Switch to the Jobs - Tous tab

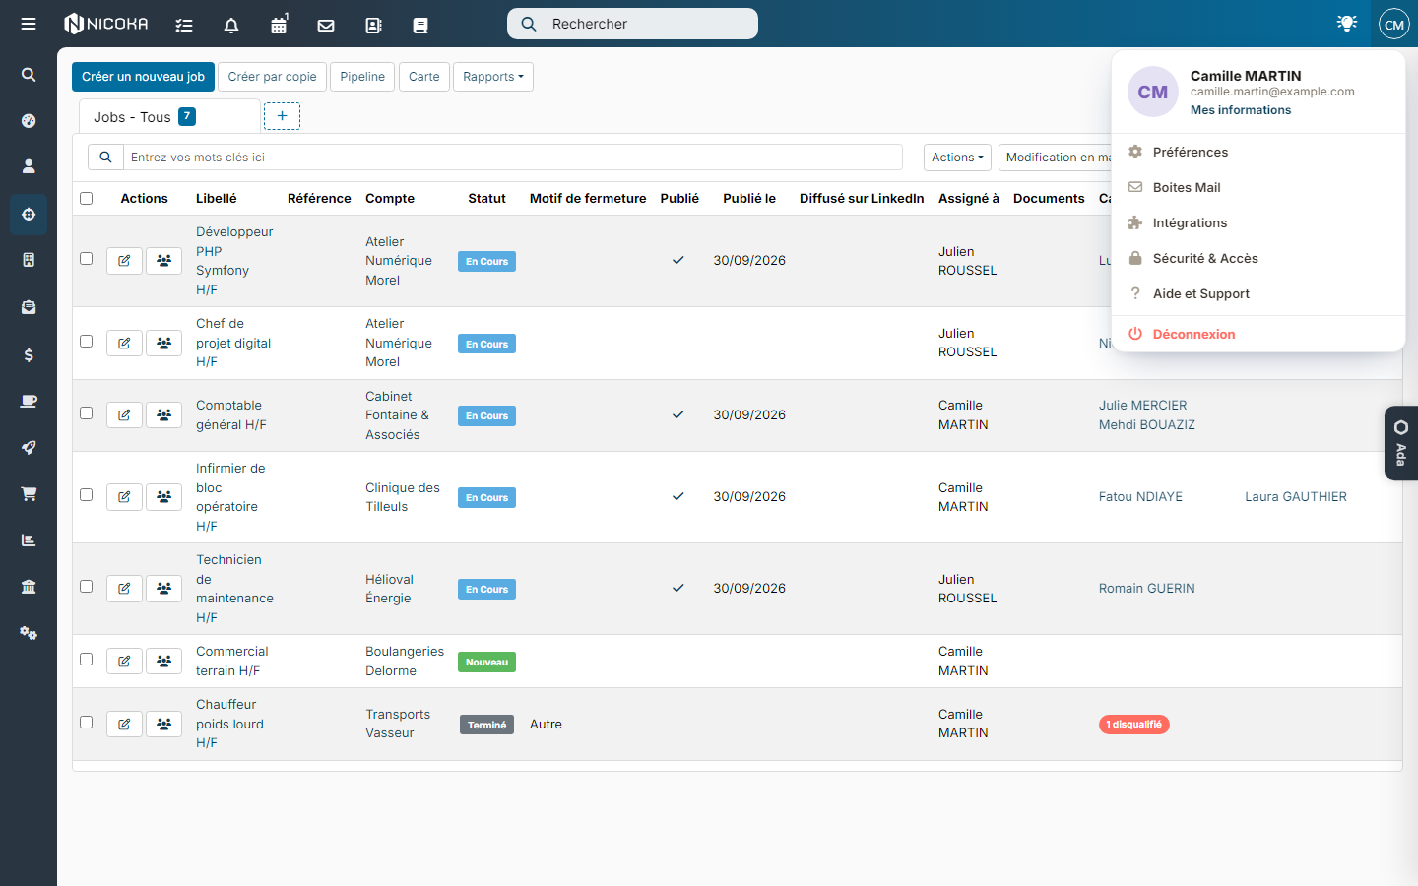(x=169, y=116)
